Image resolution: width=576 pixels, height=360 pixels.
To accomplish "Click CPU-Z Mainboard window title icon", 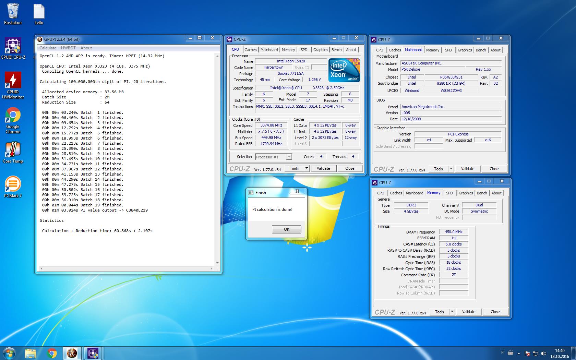I will [x=374, y=39].
